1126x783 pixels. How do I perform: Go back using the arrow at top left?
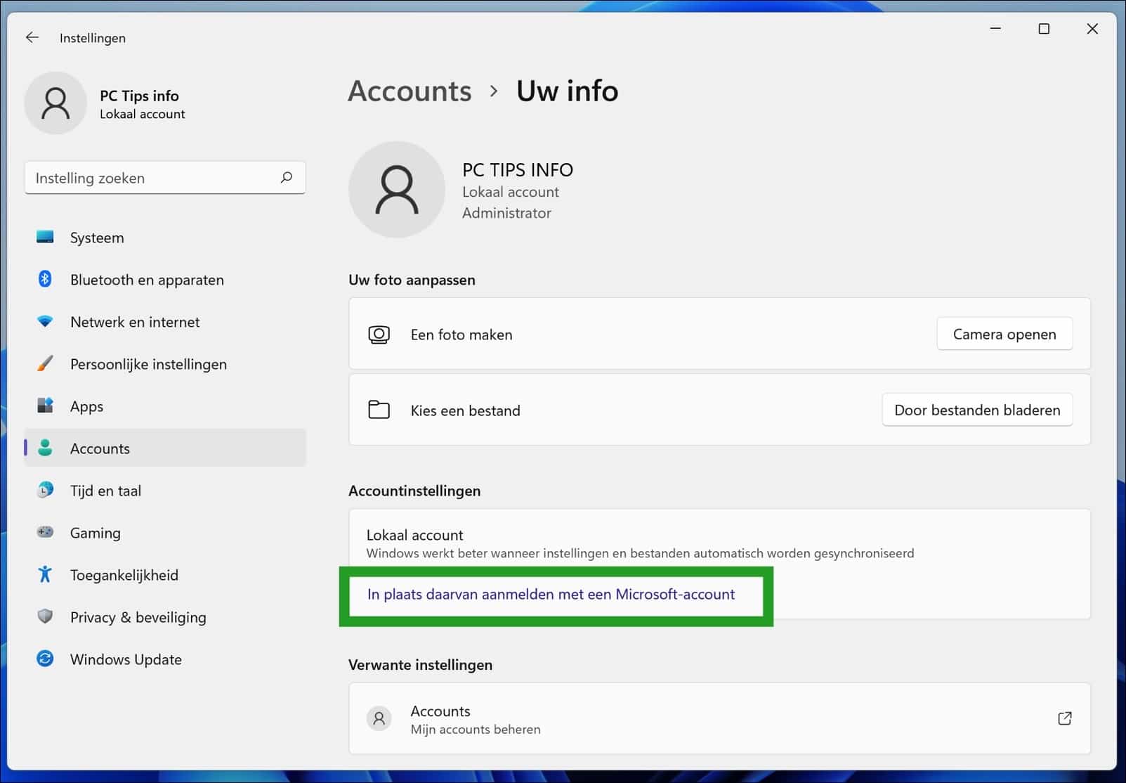(x=32, y=37)
